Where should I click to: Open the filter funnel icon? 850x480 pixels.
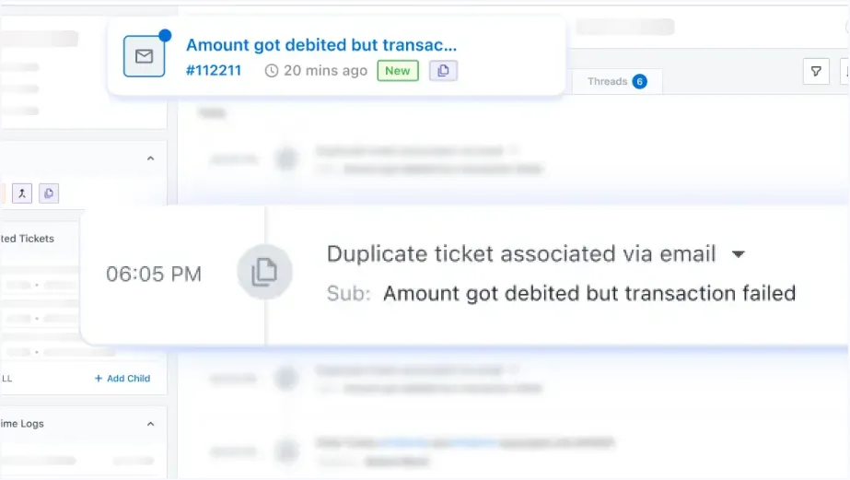pyautogui.click(x=816, y=71)
